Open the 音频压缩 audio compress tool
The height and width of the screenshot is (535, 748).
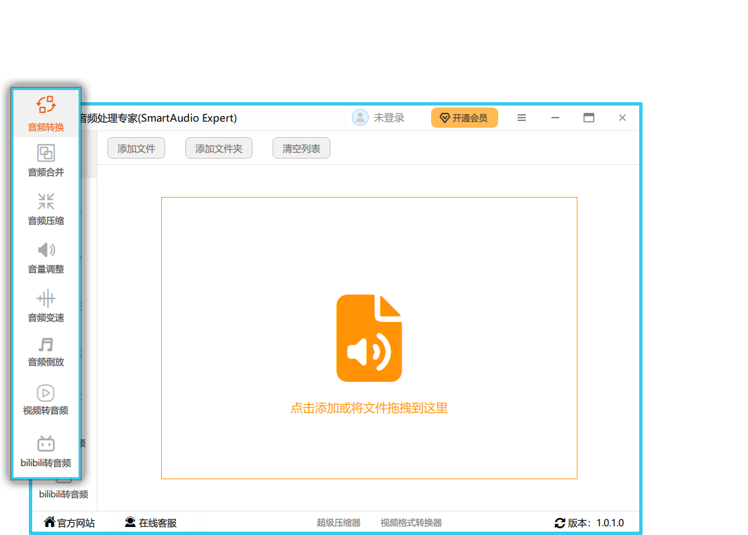(x=46, y=202)
